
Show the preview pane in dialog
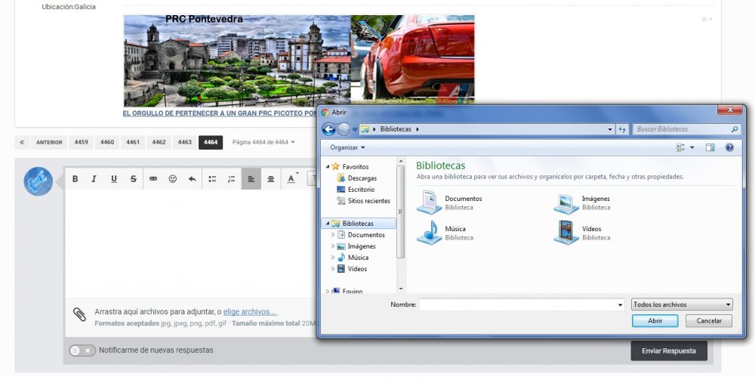tap(710, 147)
